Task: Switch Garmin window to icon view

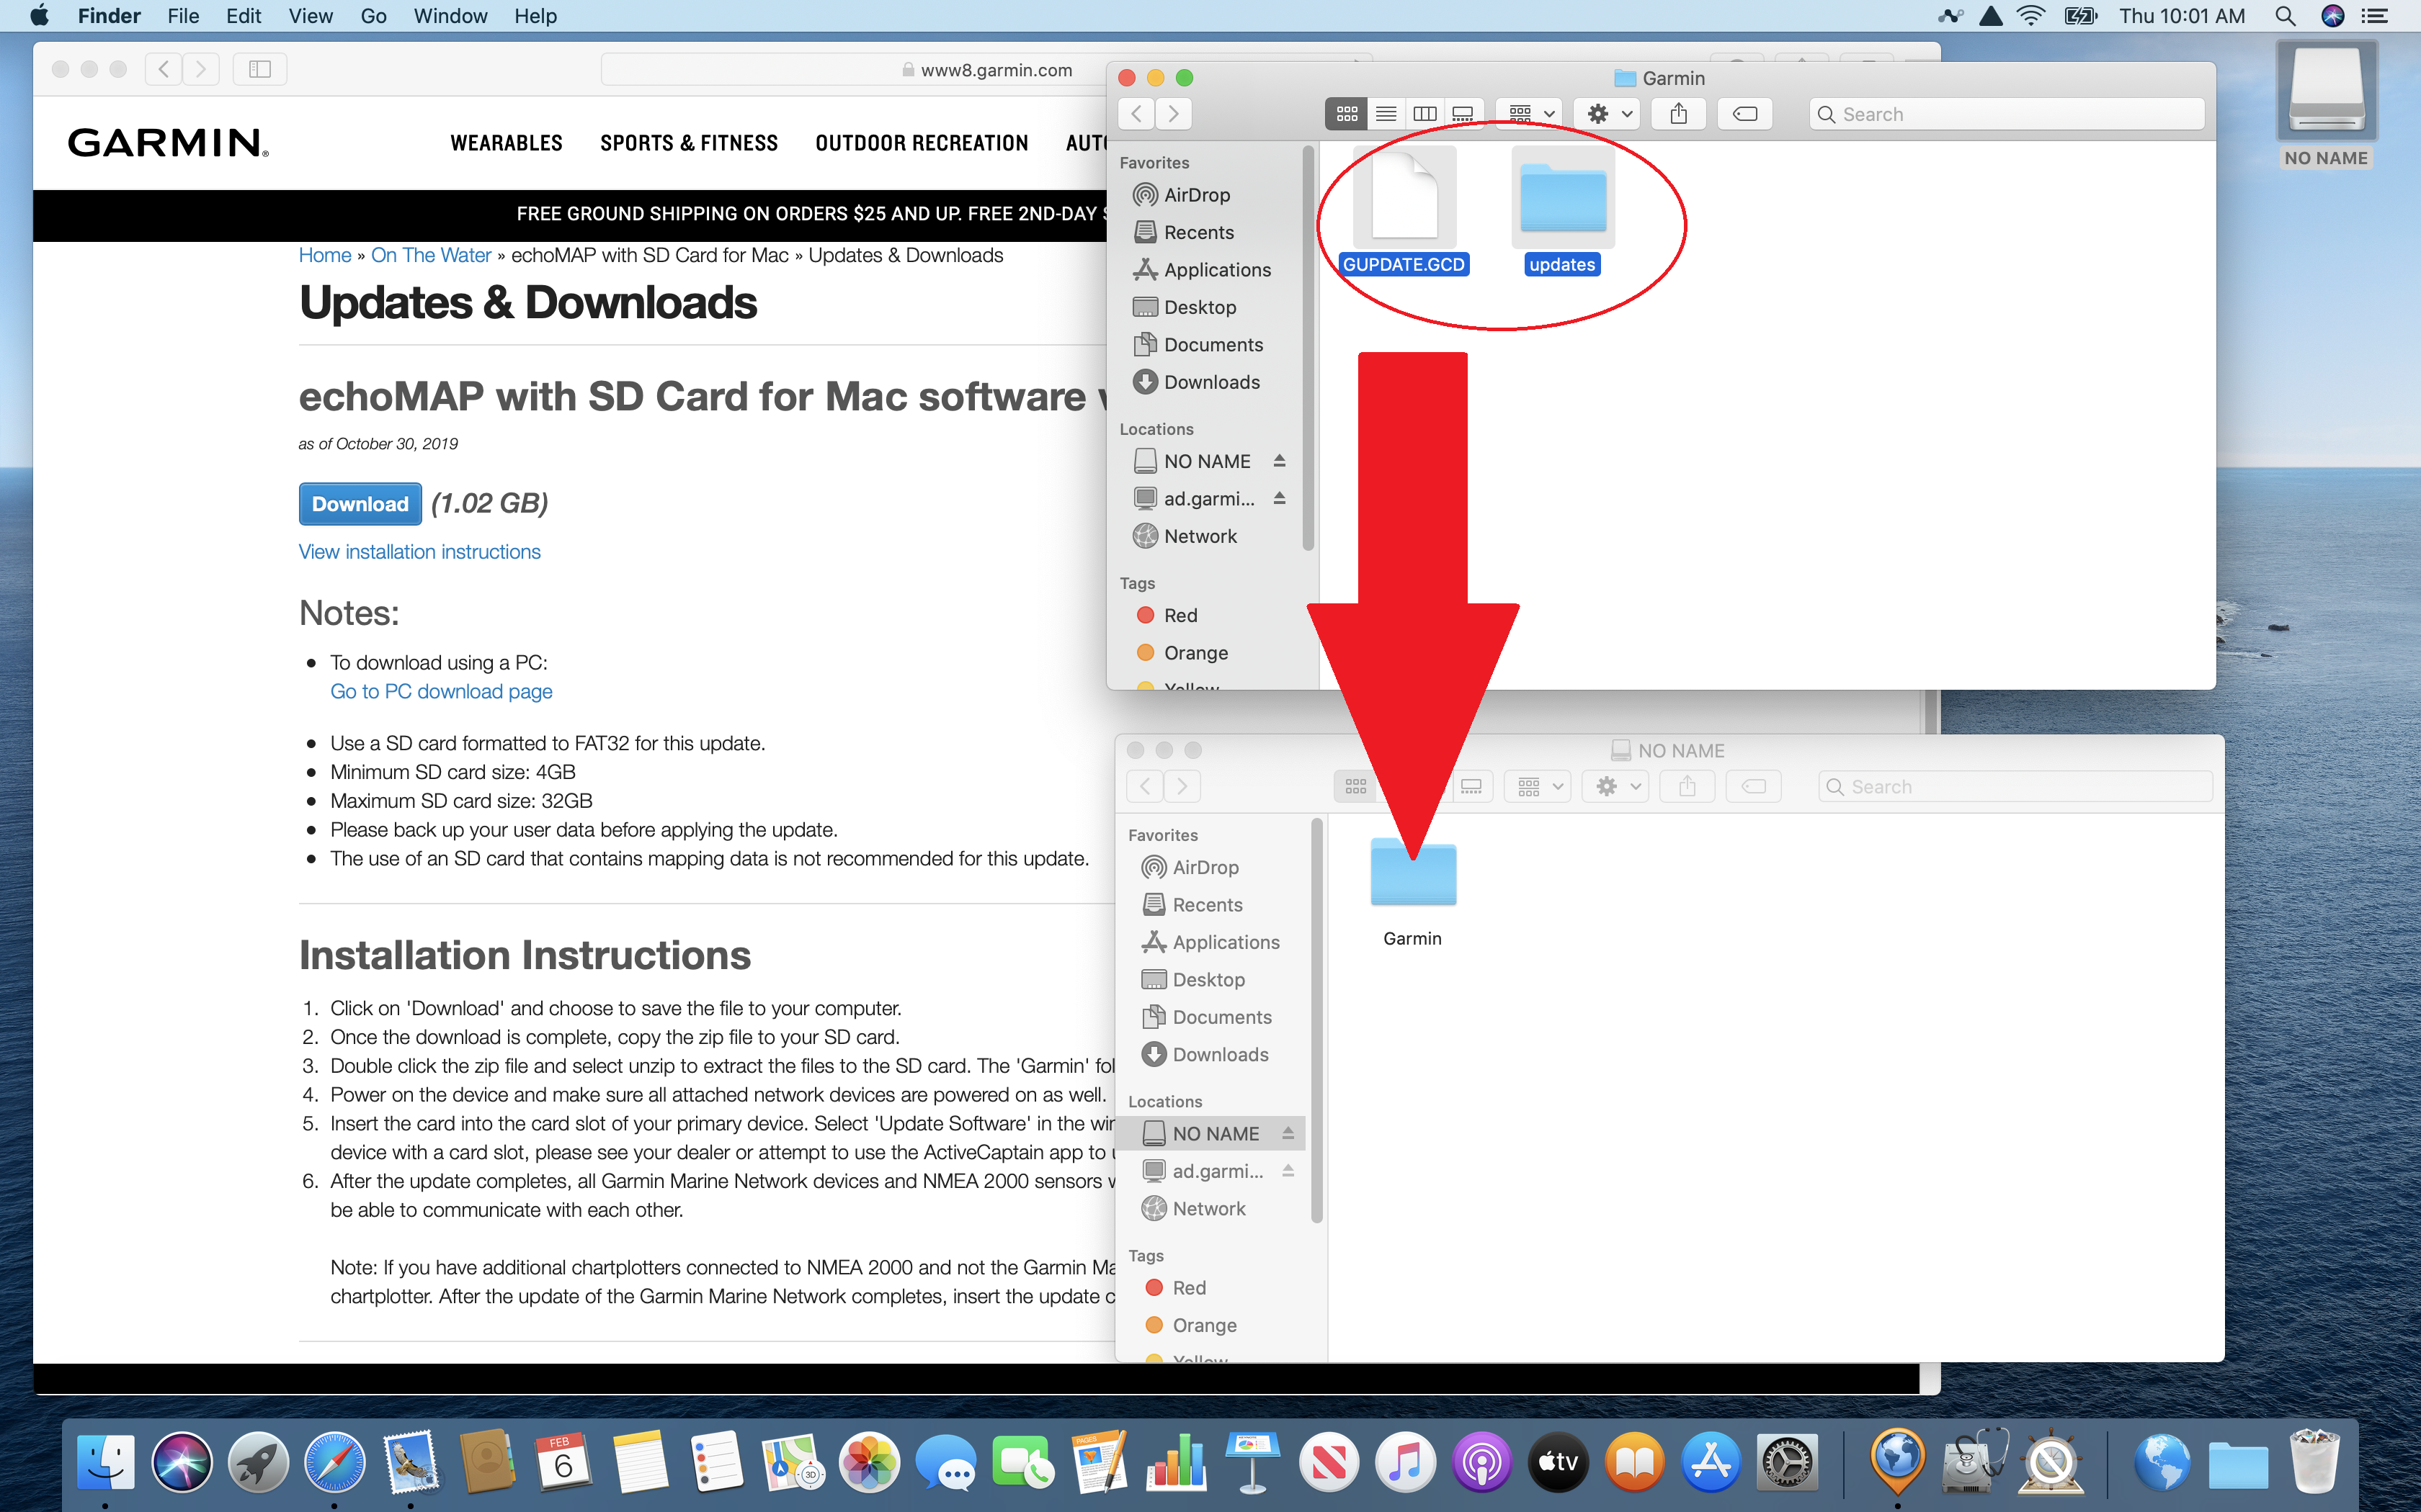Action: click(1345, 114)
